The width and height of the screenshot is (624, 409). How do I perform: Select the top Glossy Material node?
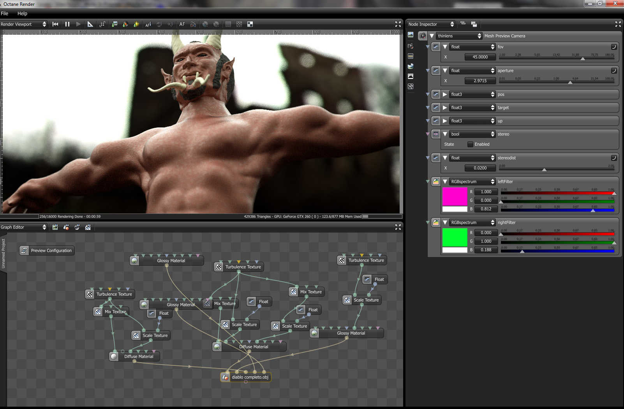(x=167, y=261)
